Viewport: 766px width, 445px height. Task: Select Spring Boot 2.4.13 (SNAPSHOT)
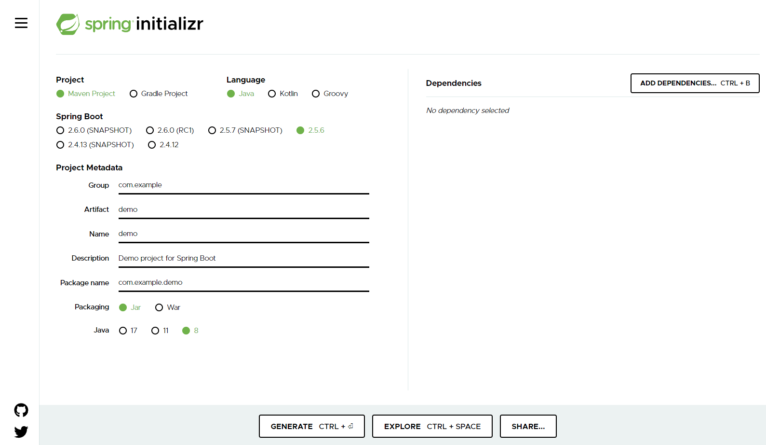pos(95,145)
